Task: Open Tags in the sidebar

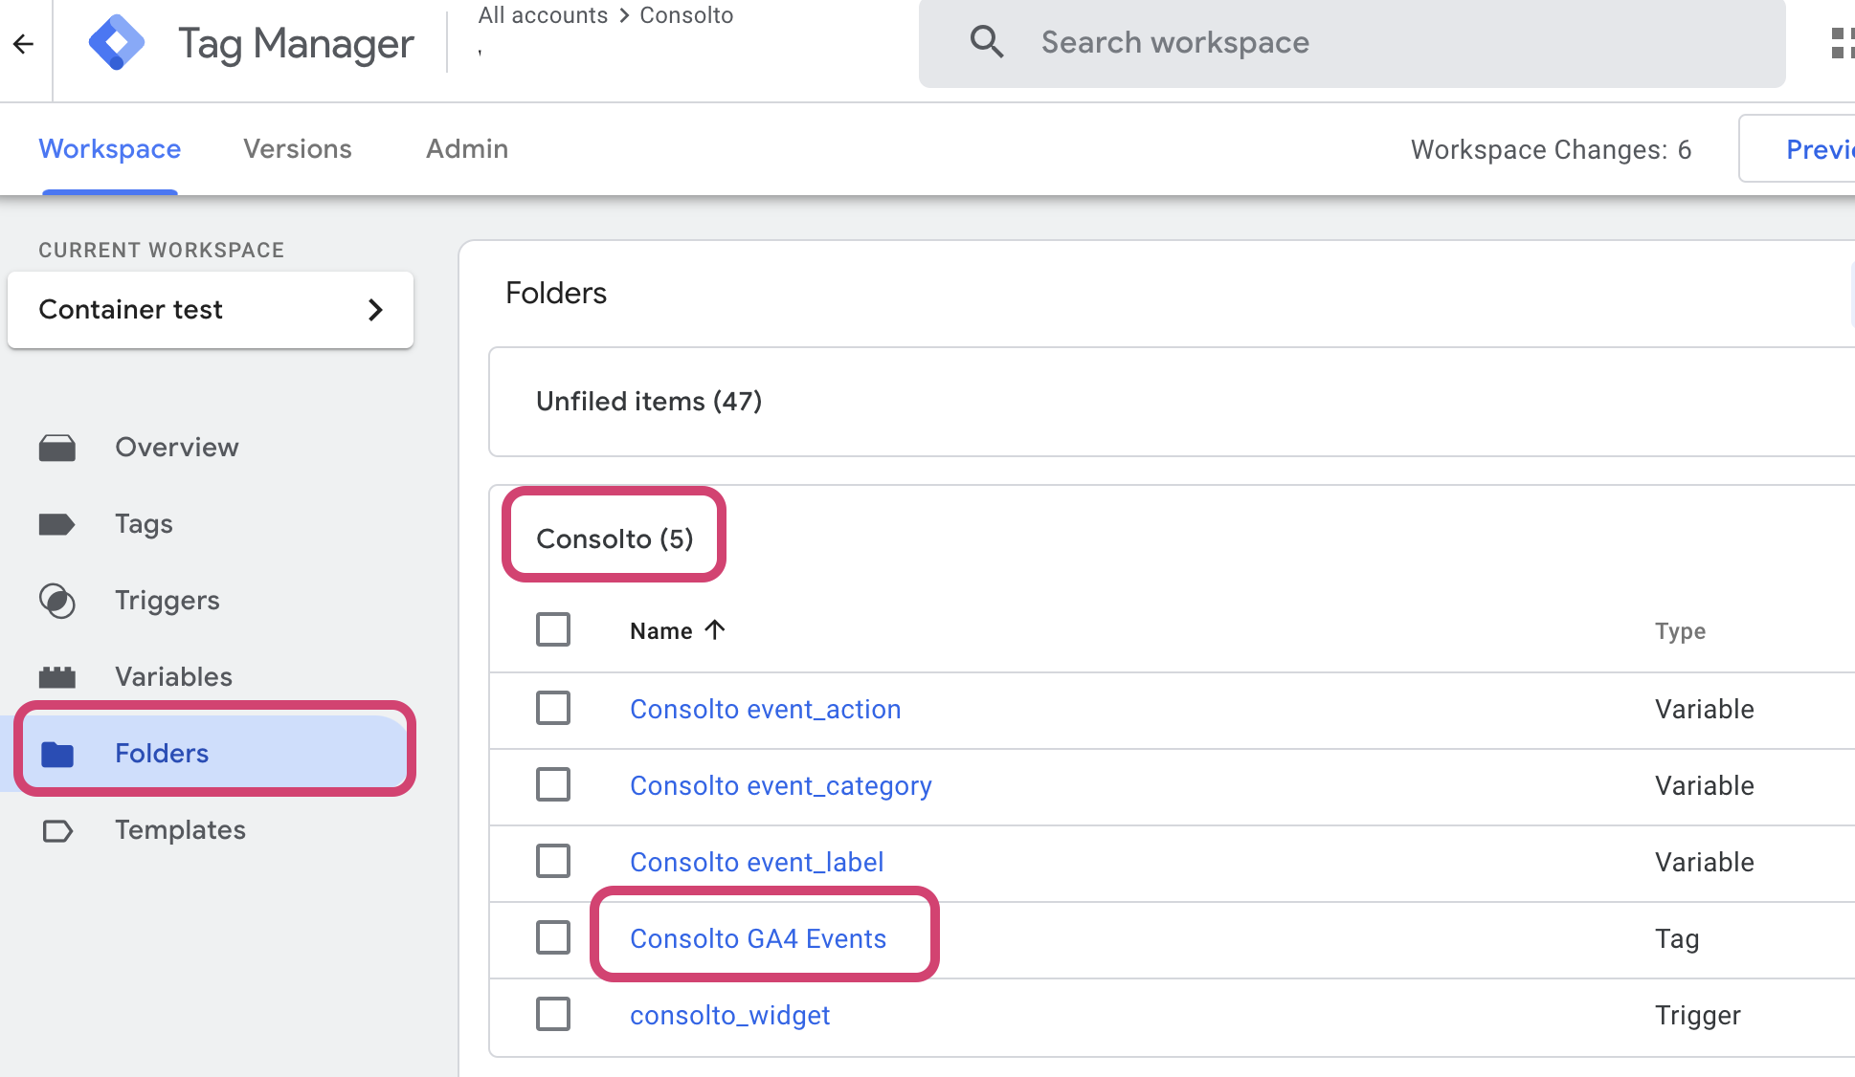Action: point(144,524)
